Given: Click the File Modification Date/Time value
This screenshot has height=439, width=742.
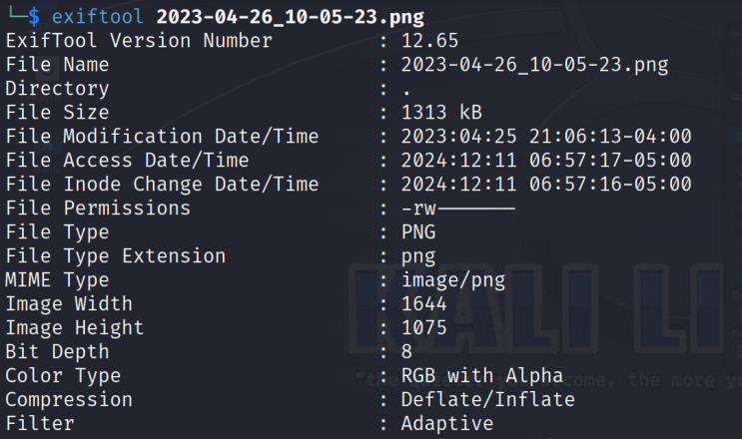Looking at the screenshot, I should [x=546, y=137].
